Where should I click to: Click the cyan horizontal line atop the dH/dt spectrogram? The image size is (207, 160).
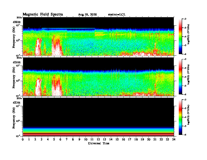point(68,28)
